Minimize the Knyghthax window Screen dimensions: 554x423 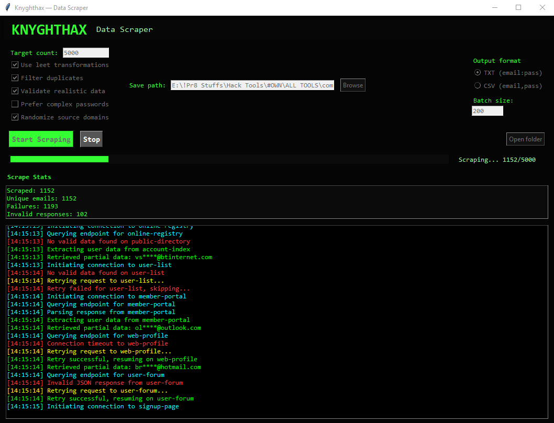(495, 7)
